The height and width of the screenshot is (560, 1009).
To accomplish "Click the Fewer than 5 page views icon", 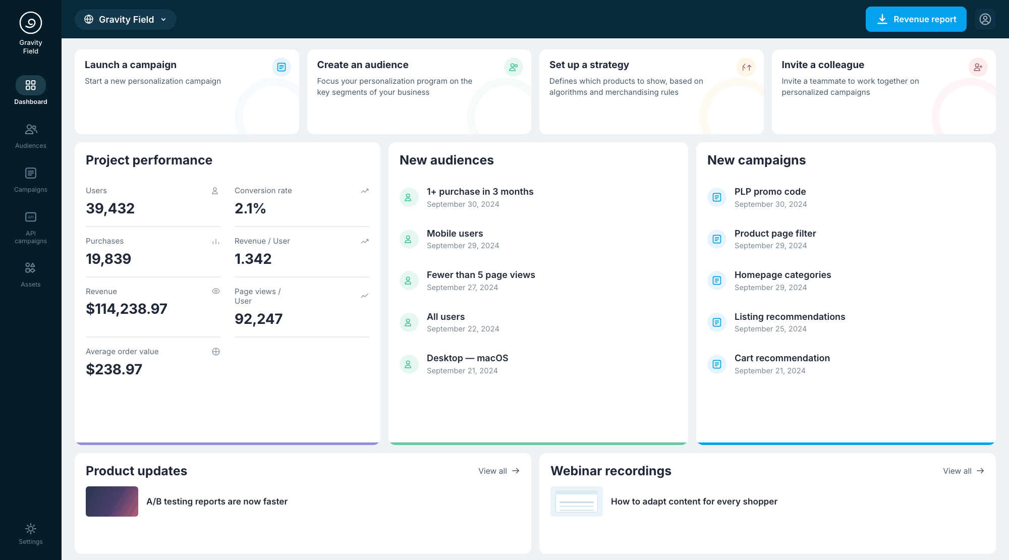I will click(409, 281).
